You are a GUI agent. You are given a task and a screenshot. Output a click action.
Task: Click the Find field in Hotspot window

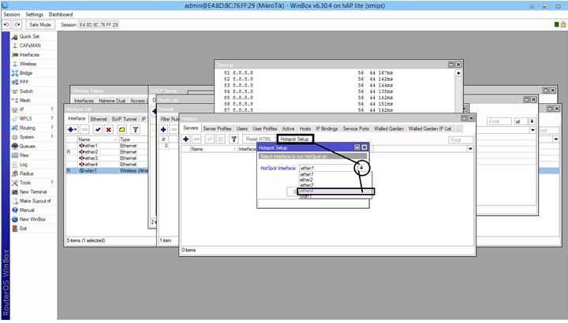[x=461, y=139]
